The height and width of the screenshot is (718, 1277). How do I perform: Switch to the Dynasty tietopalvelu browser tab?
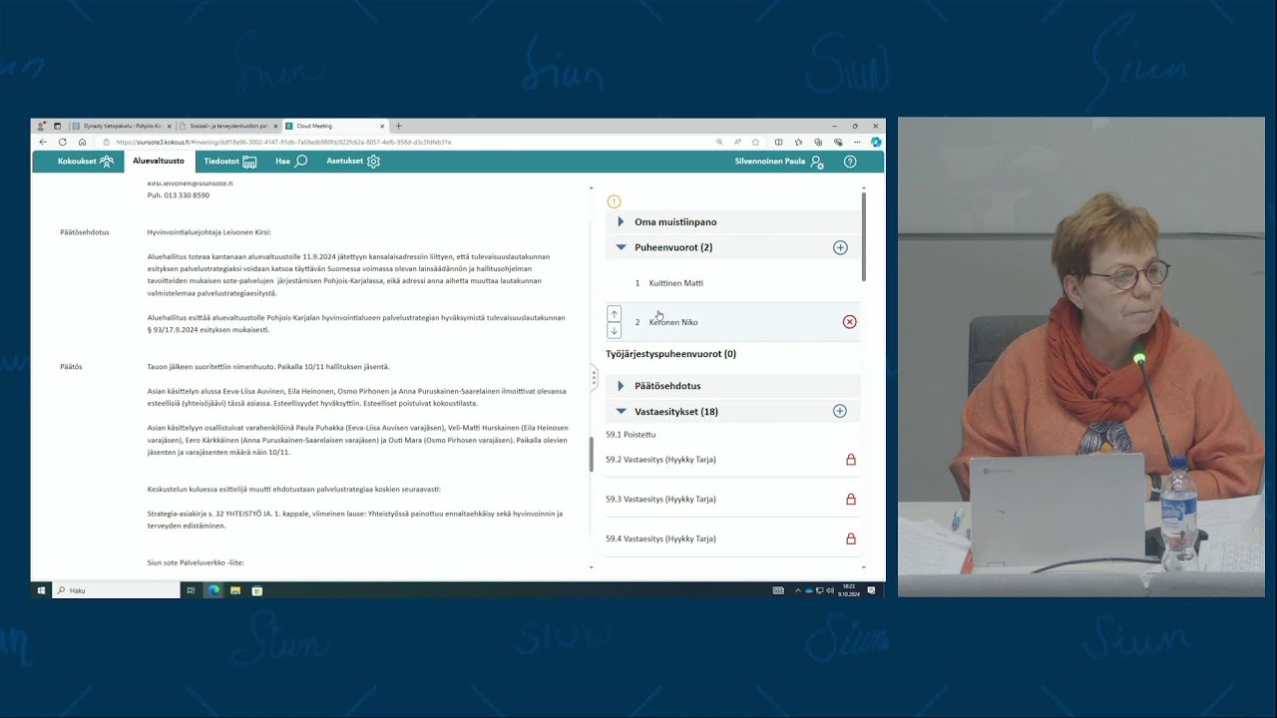point(122,126)
